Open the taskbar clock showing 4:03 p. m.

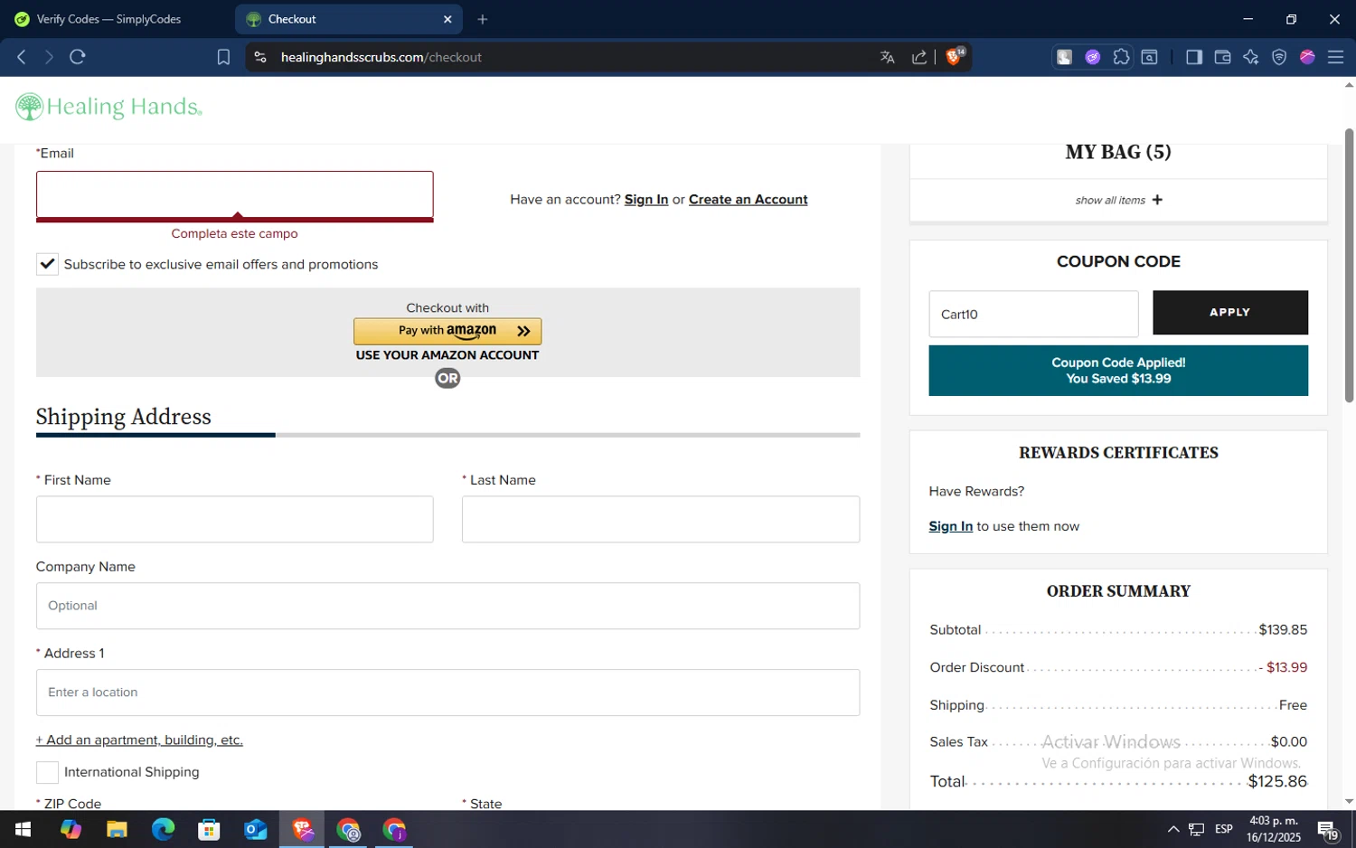pyautogui.click(x=1273, y=829)
